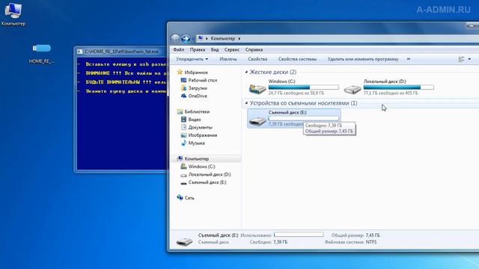Image resolution: width=479 pixels, height=269 pixels.
Task: Select Съемный диск (E:) in the navigation tree
Action: pyautogui.click(x=207, y=182)
